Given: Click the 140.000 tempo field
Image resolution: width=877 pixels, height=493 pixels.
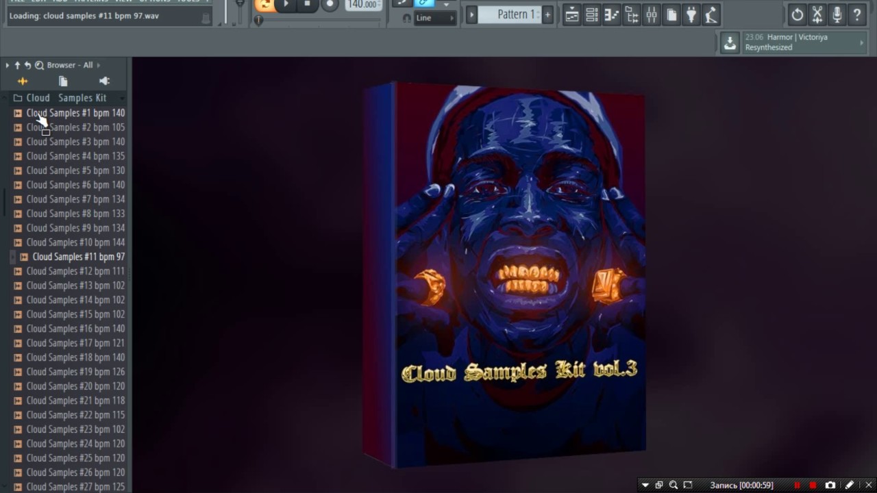Looking at the screenshot, I should [x=363, y=5].
